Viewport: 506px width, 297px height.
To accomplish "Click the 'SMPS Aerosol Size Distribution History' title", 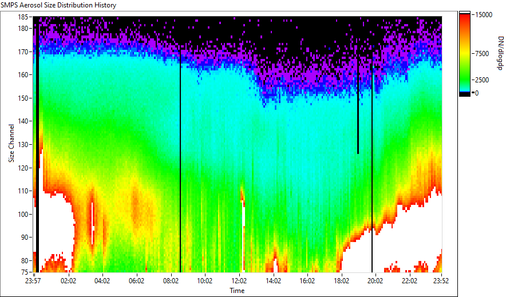I will click(58, 5).
